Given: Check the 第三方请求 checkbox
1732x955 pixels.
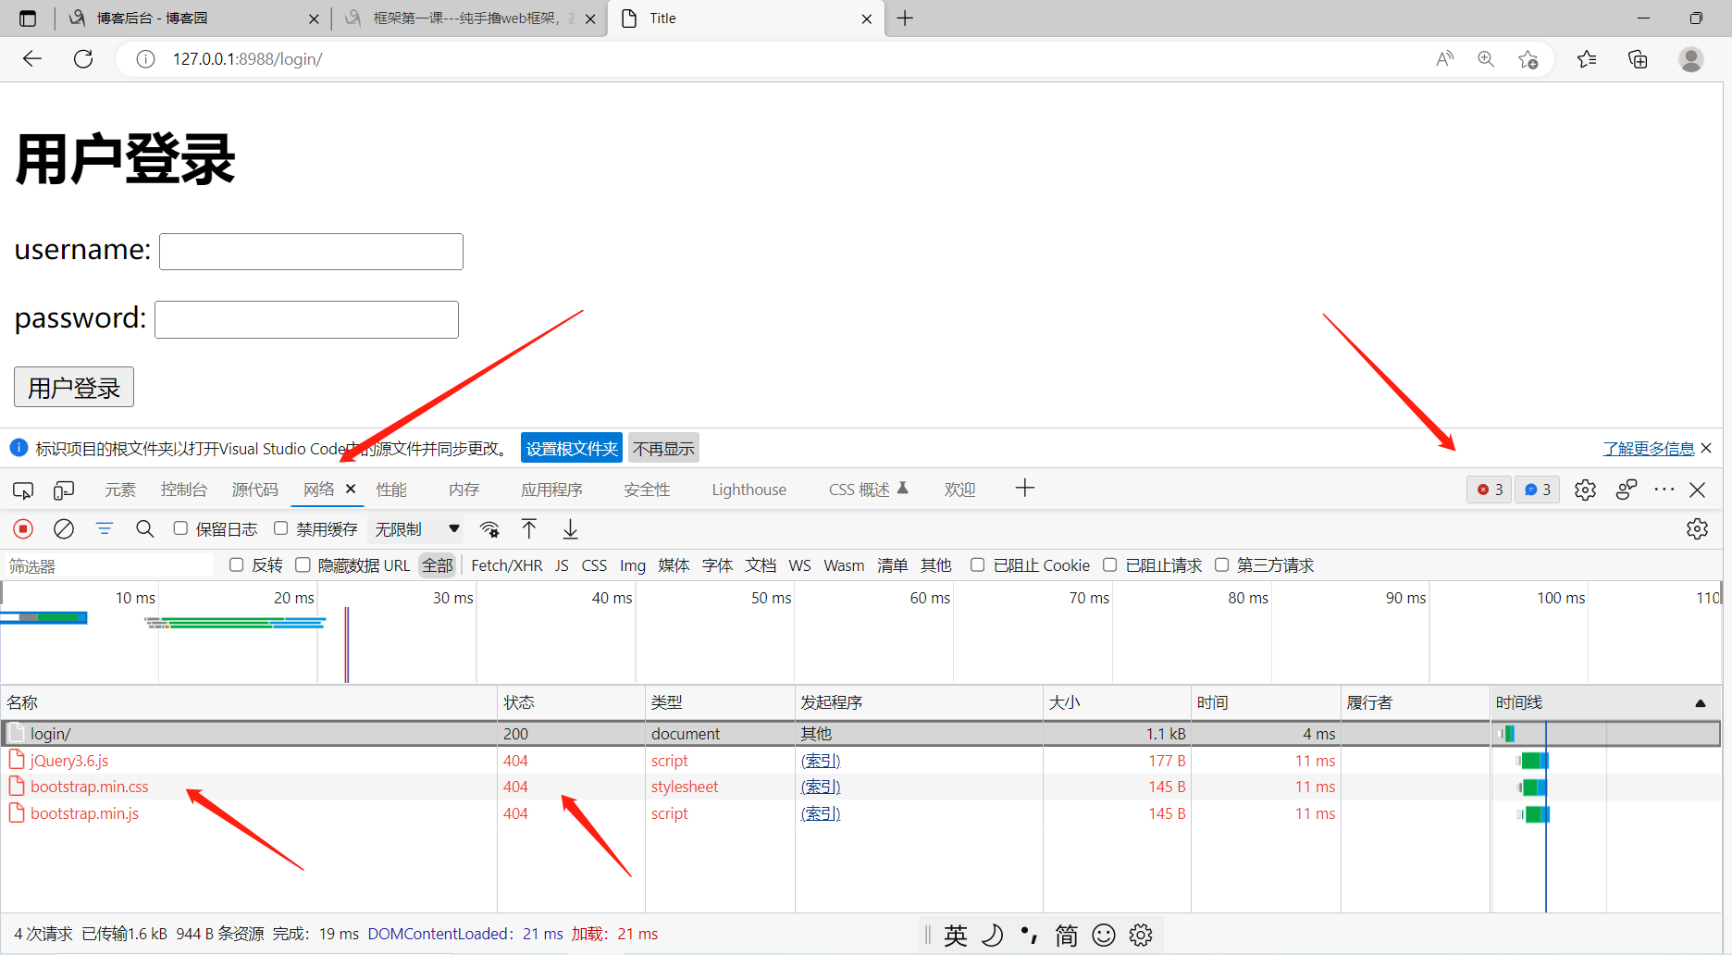Looking at the screenshot, I should click(1221, 564).
